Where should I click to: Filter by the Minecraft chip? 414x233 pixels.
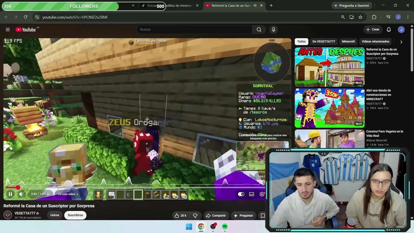348,41
